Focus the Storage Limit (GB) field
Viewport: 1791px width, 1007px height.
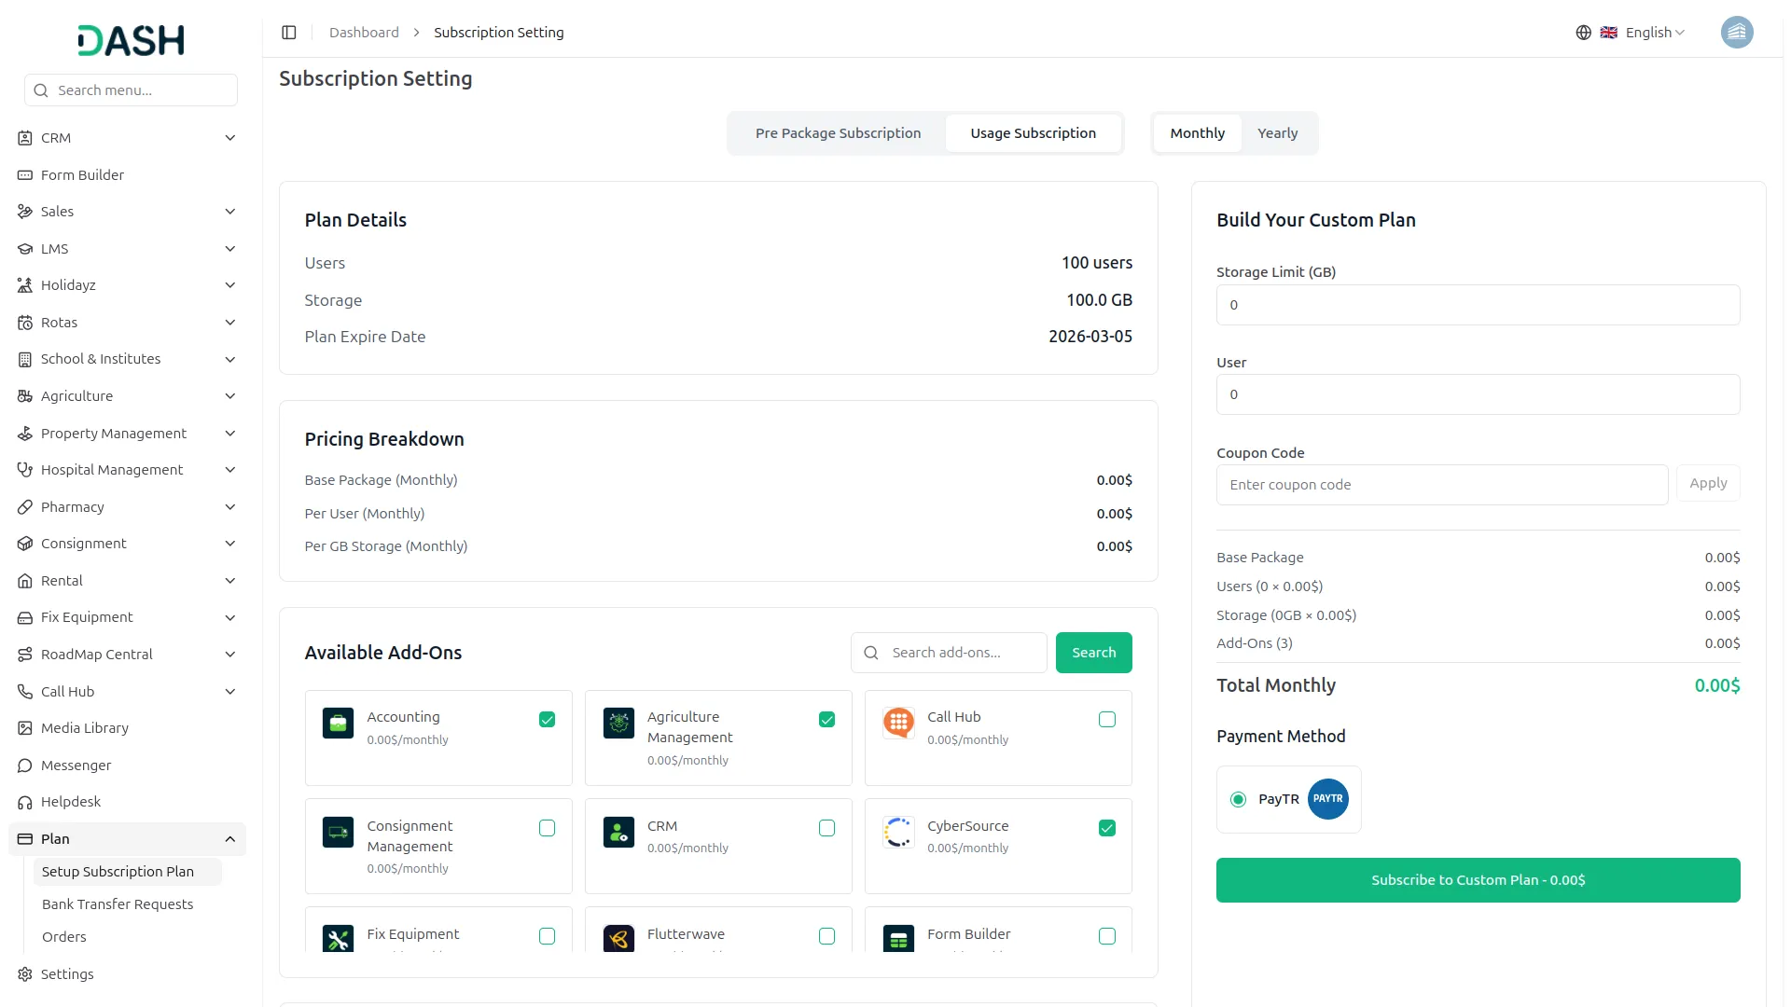tap(1478, 305)
